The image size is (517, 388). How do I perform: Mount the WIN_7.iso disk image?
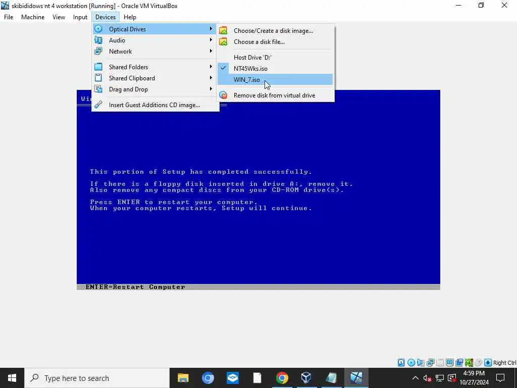coord(275,79)
